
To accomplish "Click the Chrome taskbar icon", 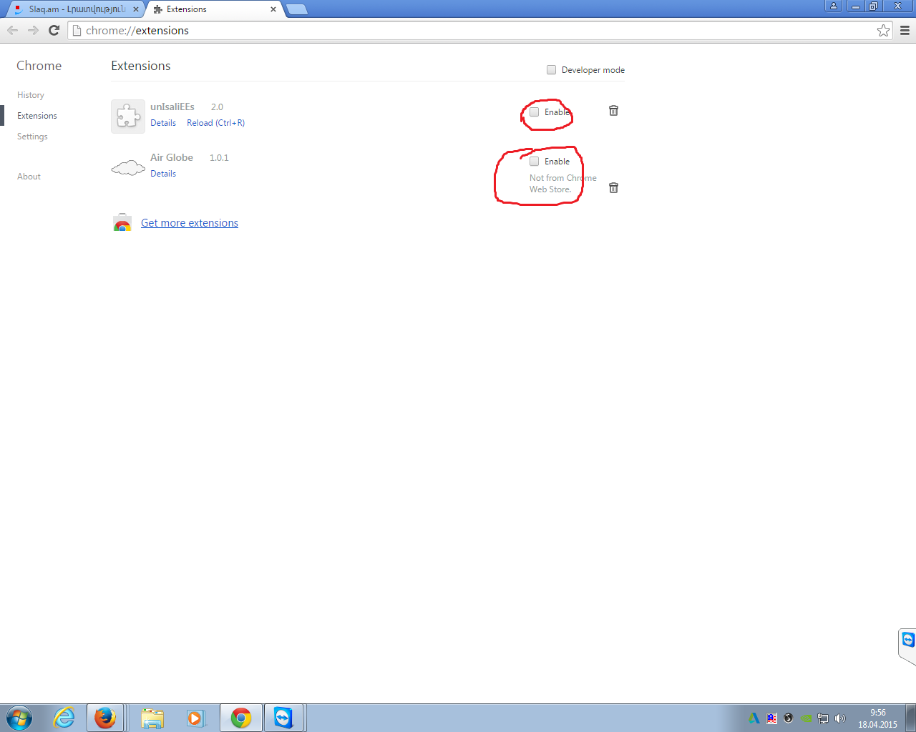I will 241,718.
